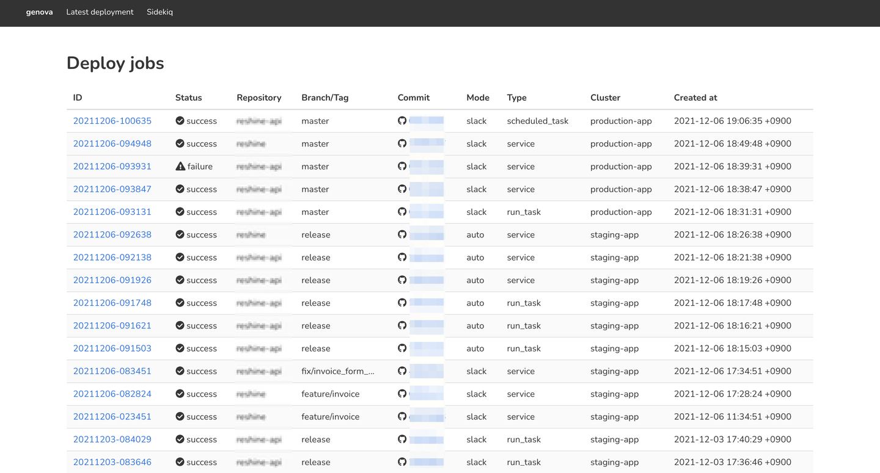Open deploy job 20211206-093931
The width and height of the screenshot is (880, 473).
pyautogui.click(x=112, y=167)
